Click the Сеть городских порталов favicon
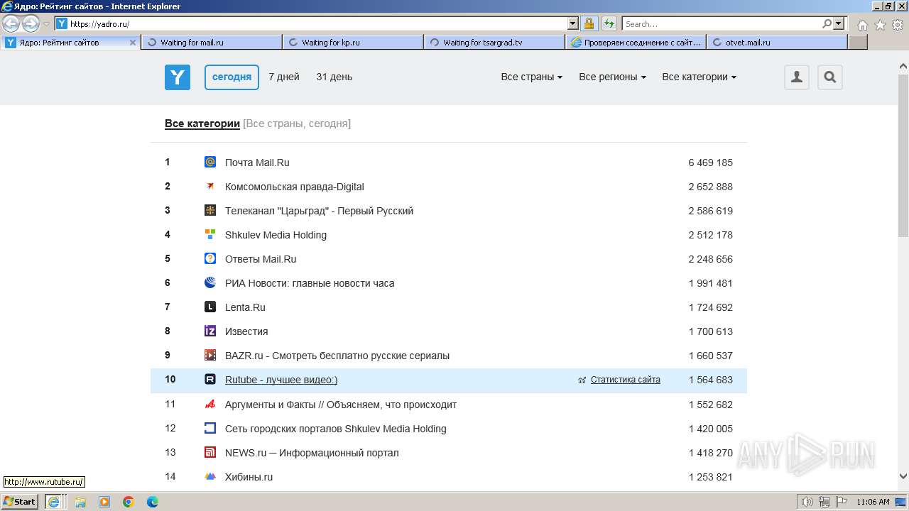The image size is (909, 511). (210, 428)
